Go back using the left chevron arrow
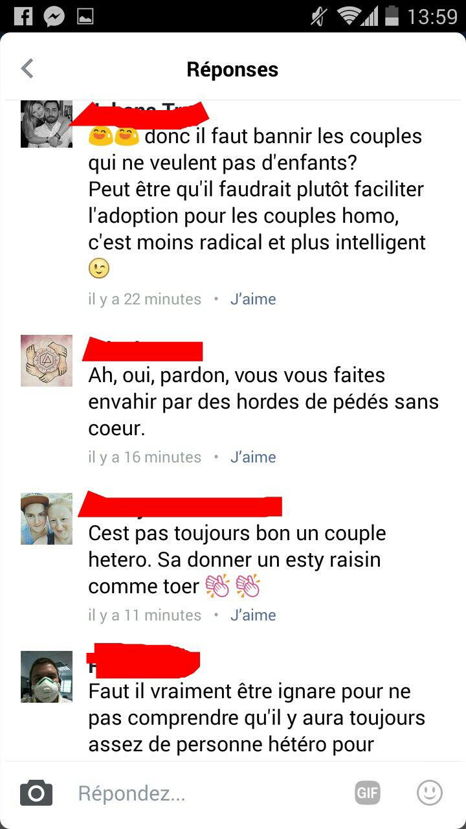This screenshot has width=466, height=829. (x=27, y=69)
